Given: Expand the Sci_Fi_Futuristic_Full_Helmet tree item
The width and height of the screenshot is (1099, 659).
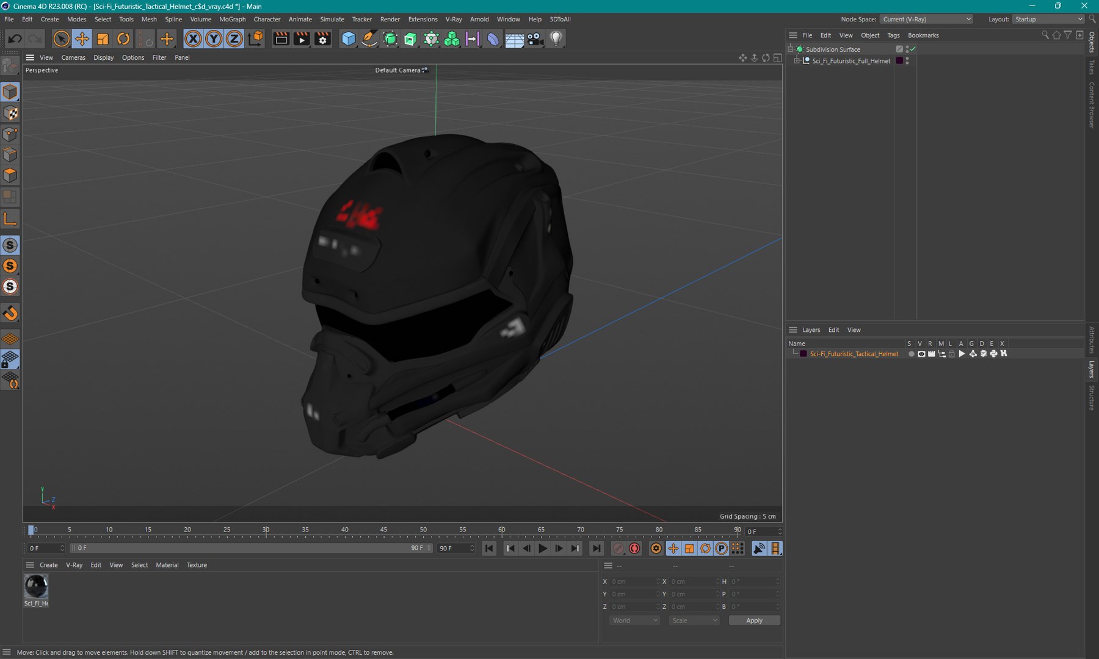Looking at the screenshot, I should [x=797, y=61].
